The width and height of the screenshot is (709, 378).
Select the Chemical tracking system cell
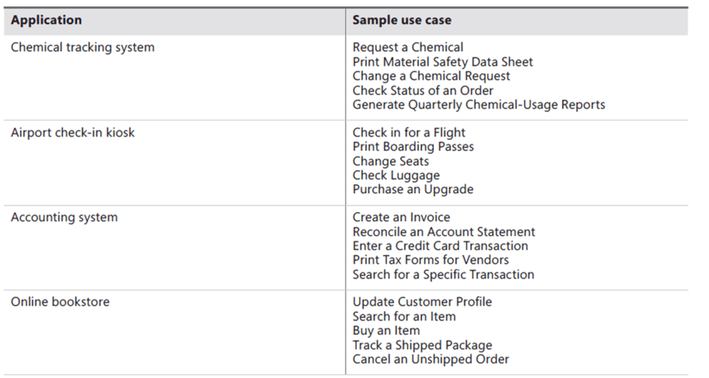click(82, 48)
